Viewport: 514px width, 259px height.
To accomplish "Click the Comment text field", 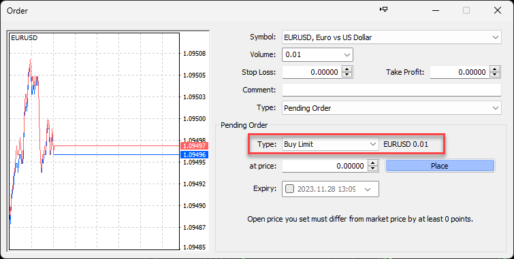I will coord(391,90).
